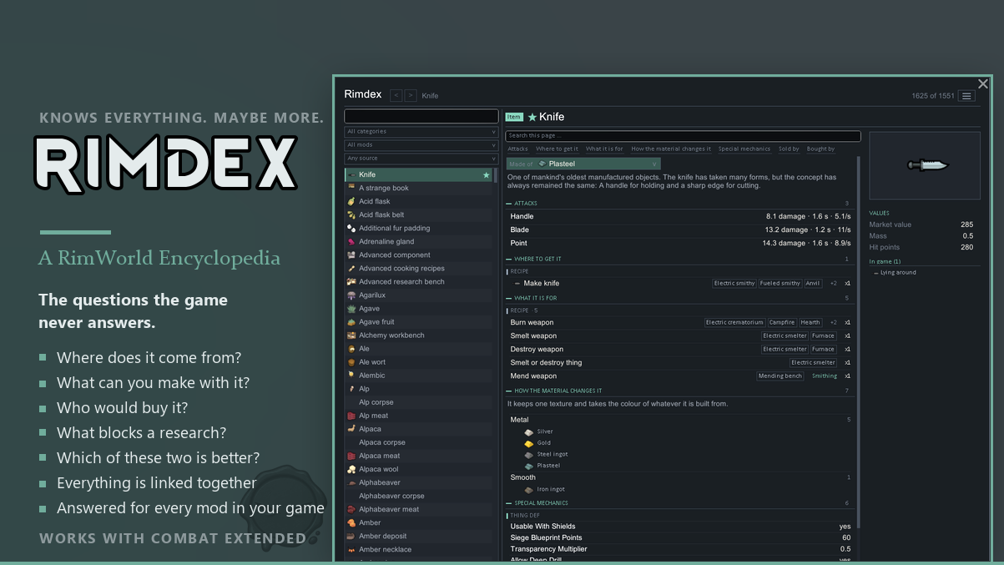Collapse the ATTACKS section header
The width and height of the screenshot is (1004, 565).
click(678, 204)
